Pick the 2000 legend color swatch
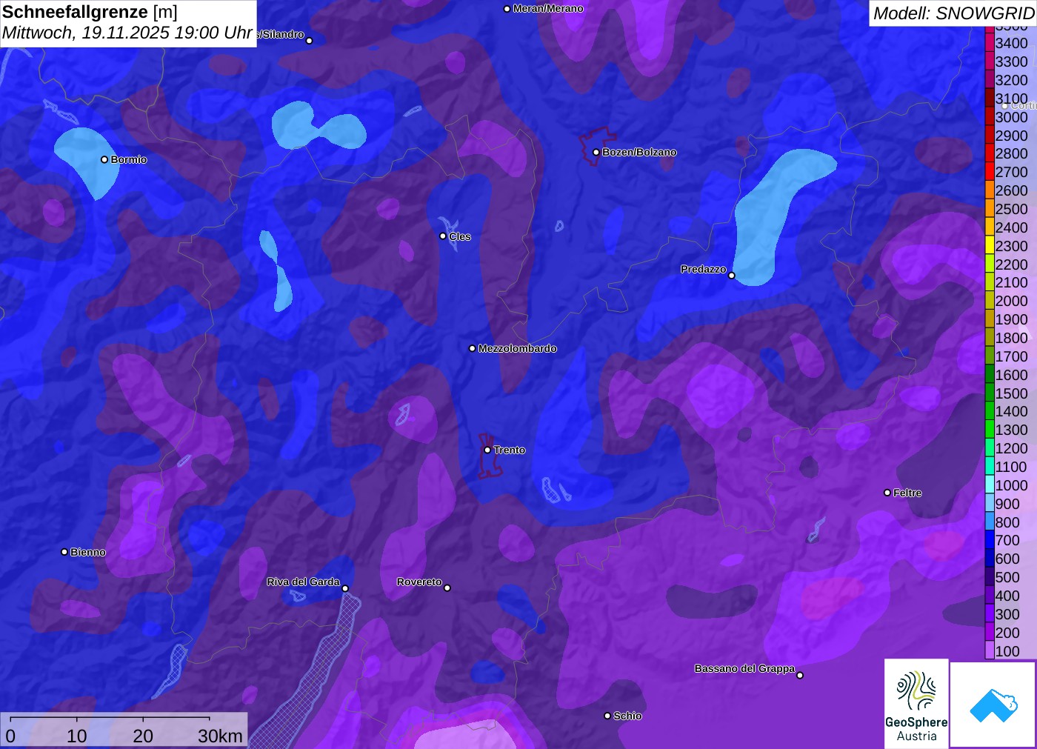The height and width of the screenshot is (749, 1037). pyautogui.click(x=990, y=301)
